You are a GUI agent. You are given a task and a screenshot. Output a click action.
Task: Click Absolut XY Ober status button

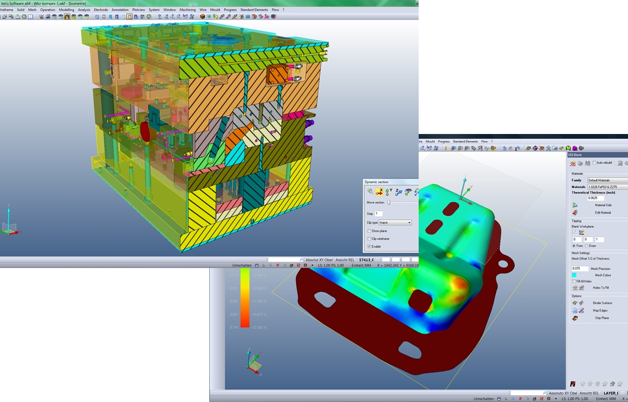pos(319,260)
